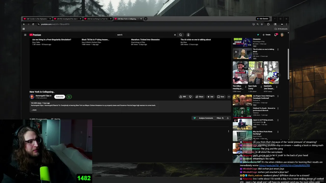The width and height of the screenshot is (326, 183).
Task: Close the 'London is like Afghanistan' tab
Action: click(x=50, y=19)
